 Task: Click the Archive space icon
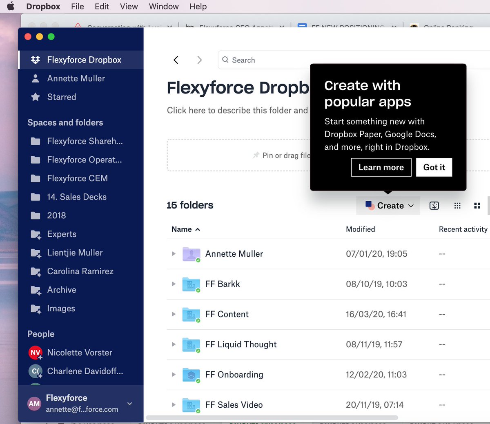[x=36, y=290]
